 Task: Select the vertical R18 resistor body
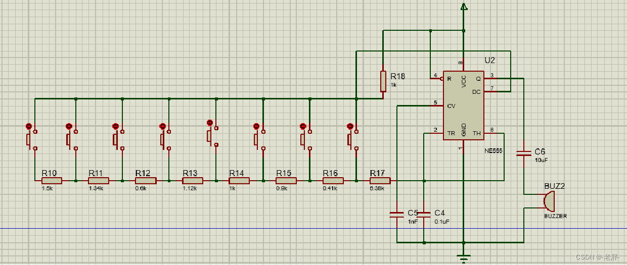pos(383,82)
